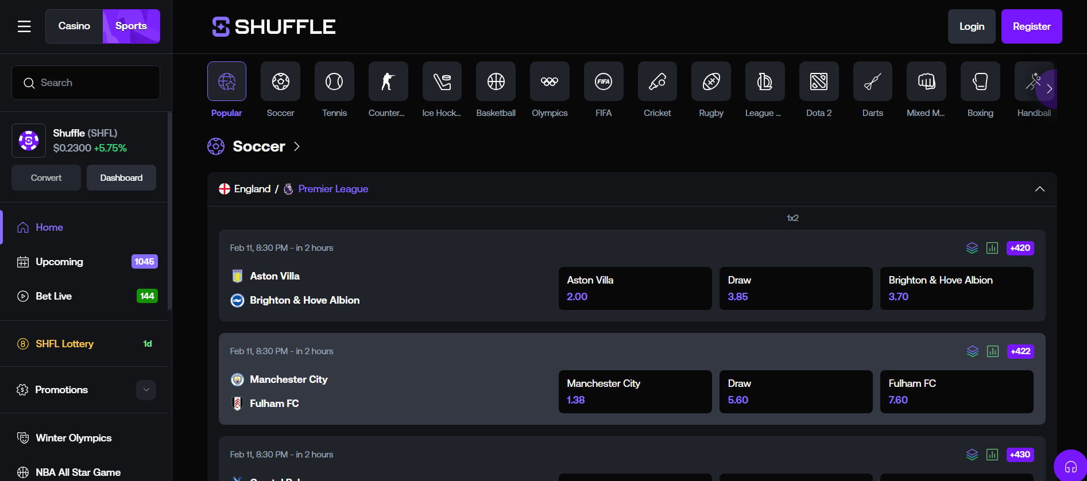
Task: Collapse the England Premier League section
Action: pos(1040,189)
